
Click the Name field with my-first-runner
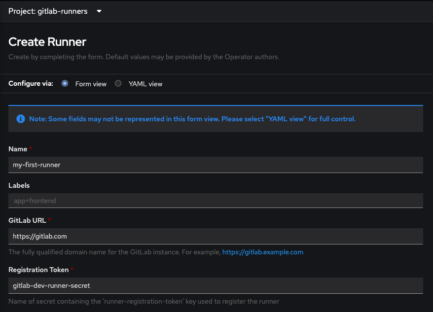216,165
